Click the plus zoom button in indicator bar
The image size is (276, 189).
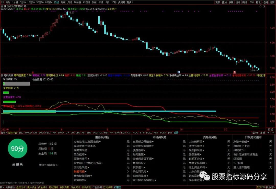point(268,132)
